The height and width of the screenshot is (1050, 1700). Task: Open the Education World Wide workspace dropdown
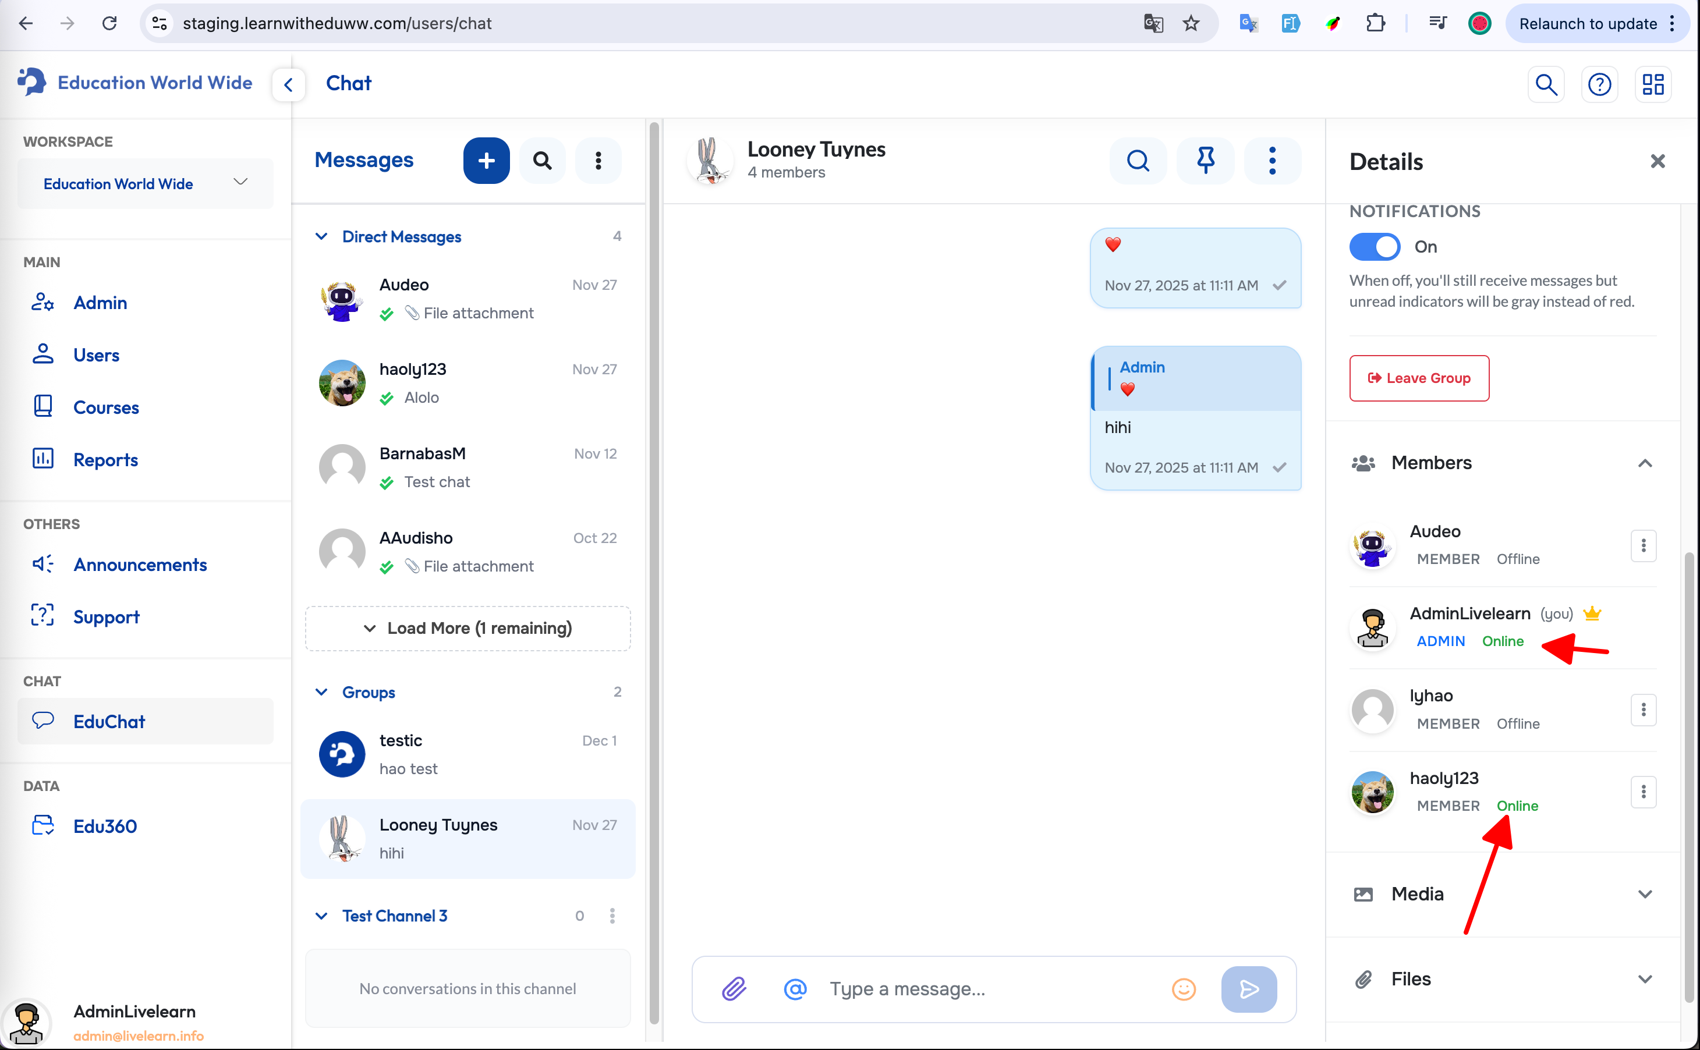145,183
